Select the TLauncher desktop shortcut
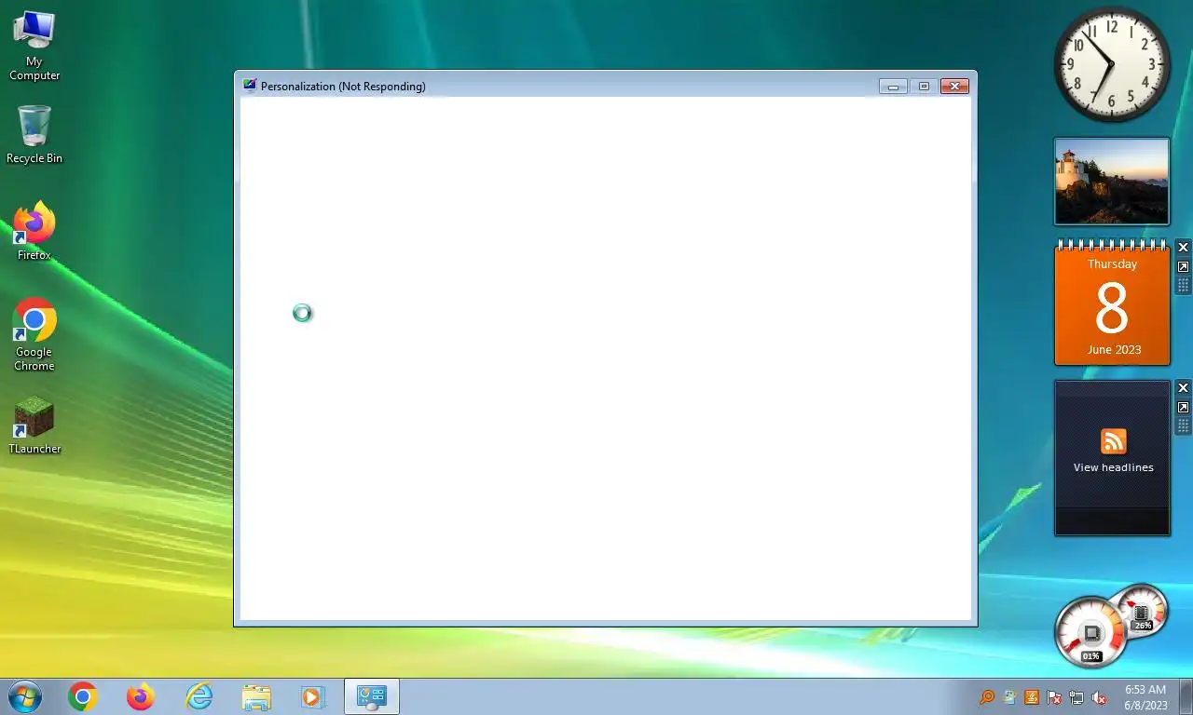Image resolution: width=1193 pixels, height=715 pixels. coord(34,426)
